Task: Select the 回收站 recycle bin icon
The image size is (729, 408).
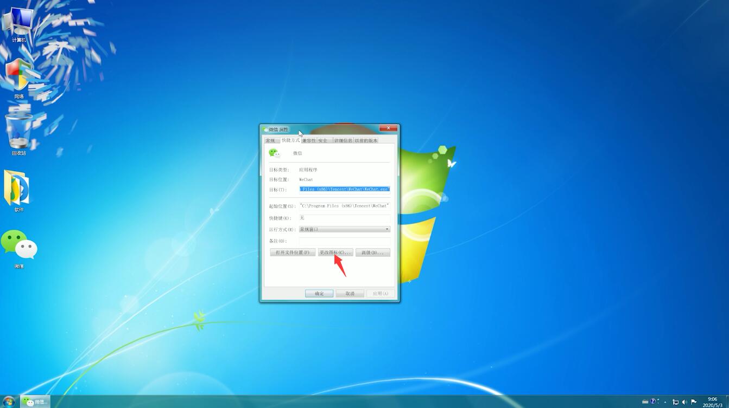Action: point(18,134)
